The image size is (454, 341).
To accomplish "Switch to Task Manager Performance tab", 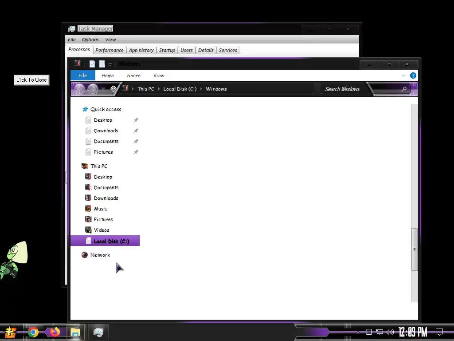I will [110, 50].
